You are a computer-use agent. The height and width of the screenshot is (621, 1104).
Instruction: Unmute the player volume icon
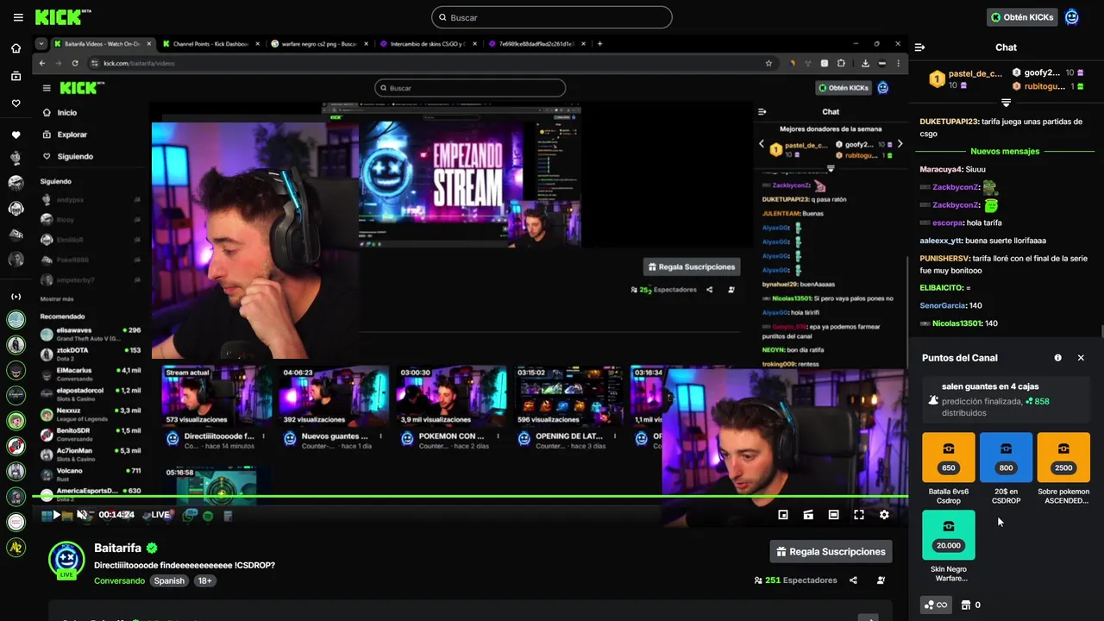[x=82, y=515]
